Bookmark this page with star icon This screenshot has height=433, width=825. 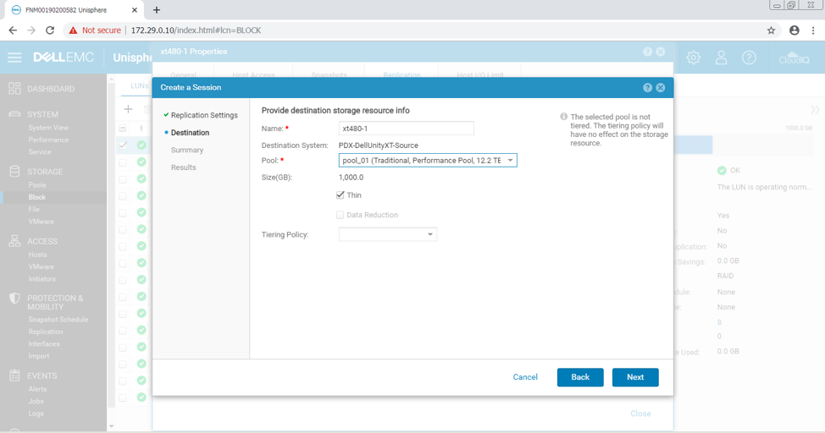(771, 30)
